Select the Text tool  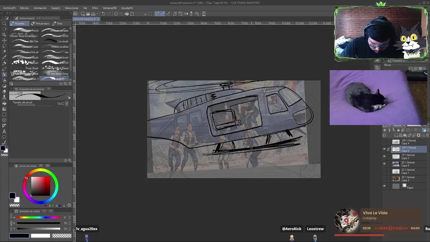tap(4, 131)
